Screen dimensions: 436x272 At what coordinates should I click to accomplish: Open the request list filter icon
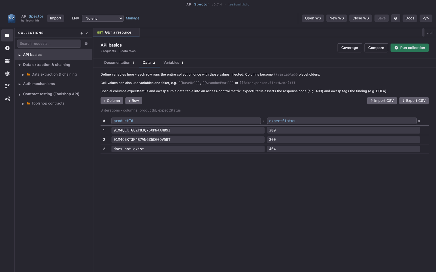pos(86,44)
